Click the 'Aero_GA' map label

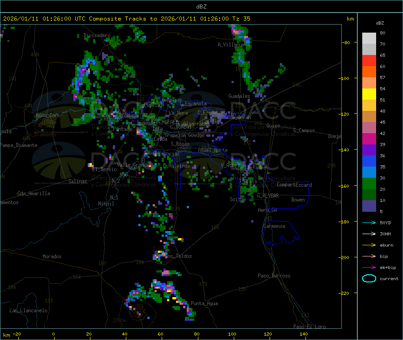pyautogui.click(x=268, y=210)
